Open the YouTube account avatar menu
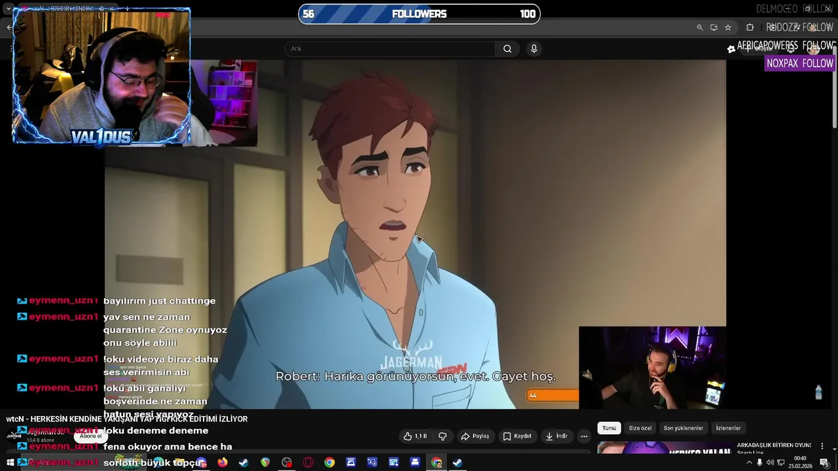The width and height of the screenshot is (838, 471). 814,48
